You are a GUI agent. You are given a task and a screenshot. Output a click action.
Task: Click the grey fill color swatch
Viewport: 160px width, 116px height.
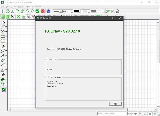94,11
